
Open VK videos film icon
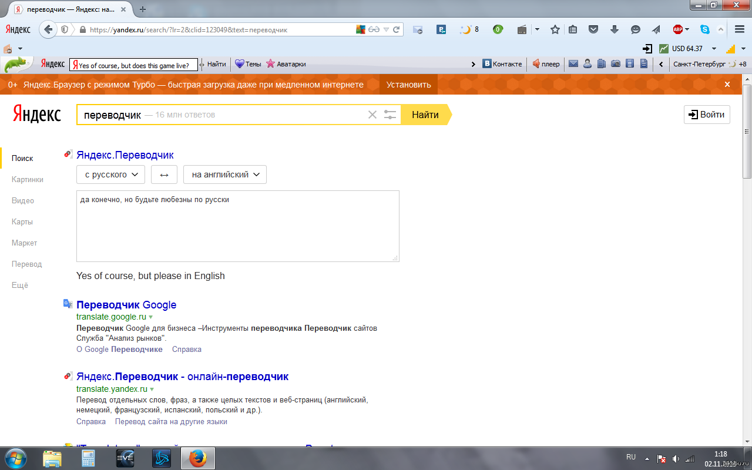click(x=630, y=64)
